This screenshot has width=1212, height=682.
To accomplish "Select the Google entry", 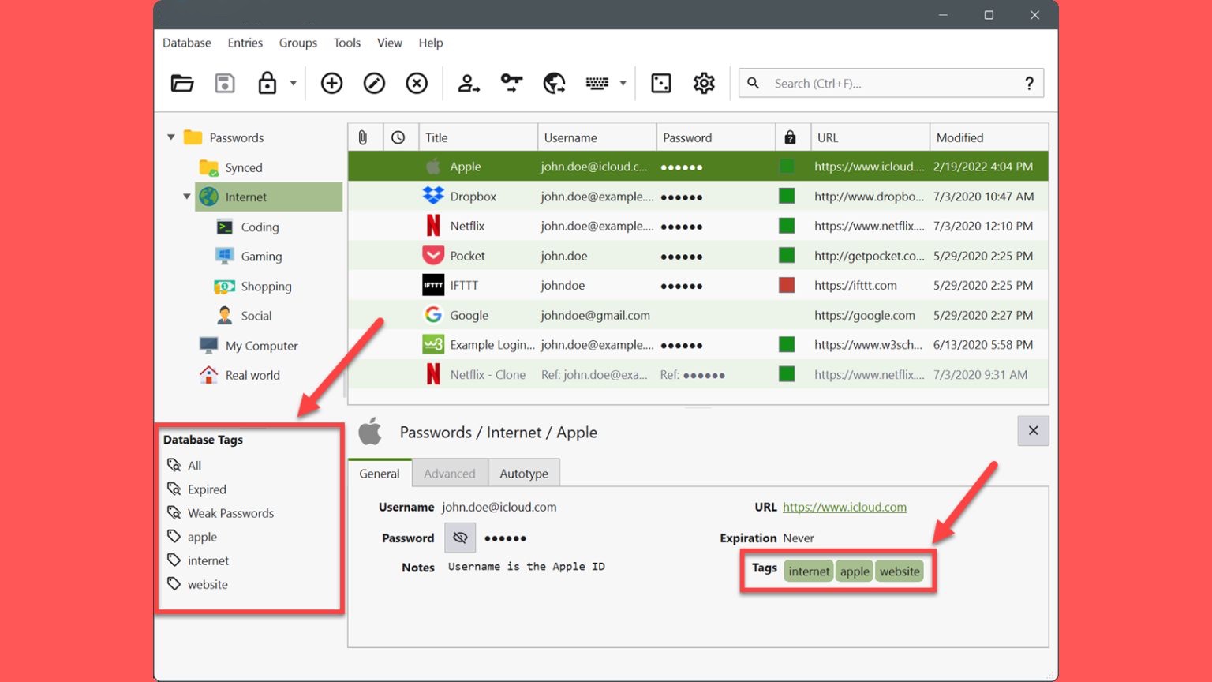I will pos(698,315).
